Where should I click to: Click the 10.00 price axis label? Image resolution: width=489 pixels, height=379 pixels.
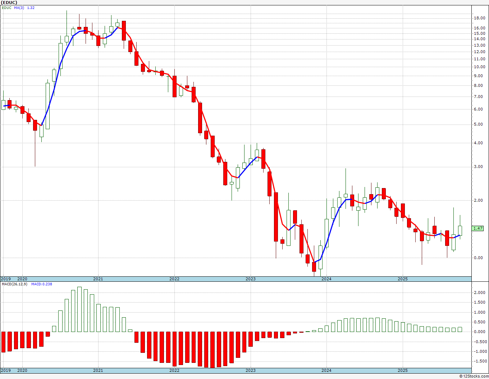(x=479, y=67)
